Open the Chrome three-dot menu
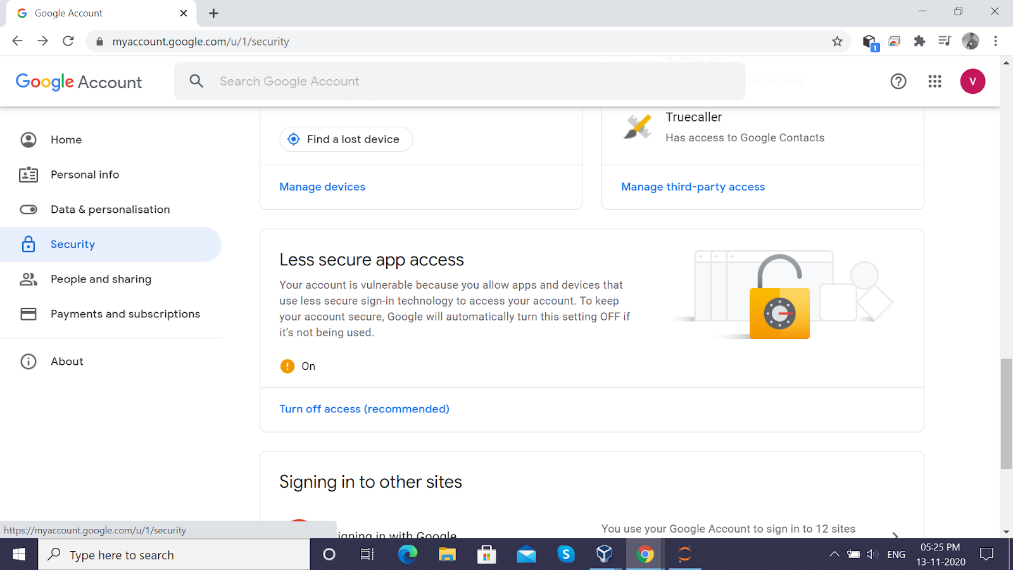Viewport: 1013px width, 570px height. coord(995,41)
